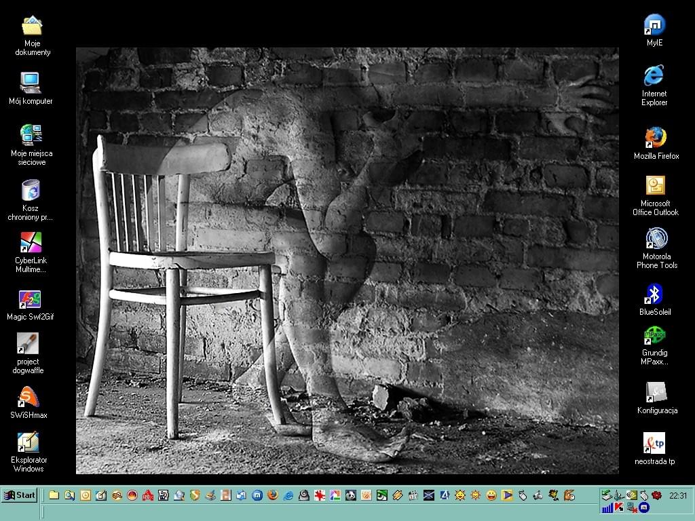Launch the Grundig MPaxx shortcut

(x=655, y=346)
